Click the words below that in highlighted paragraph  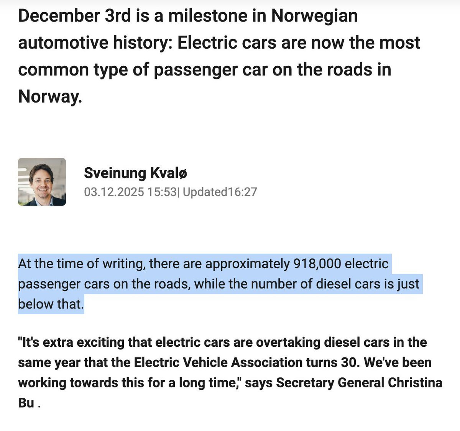pos(51,304)
